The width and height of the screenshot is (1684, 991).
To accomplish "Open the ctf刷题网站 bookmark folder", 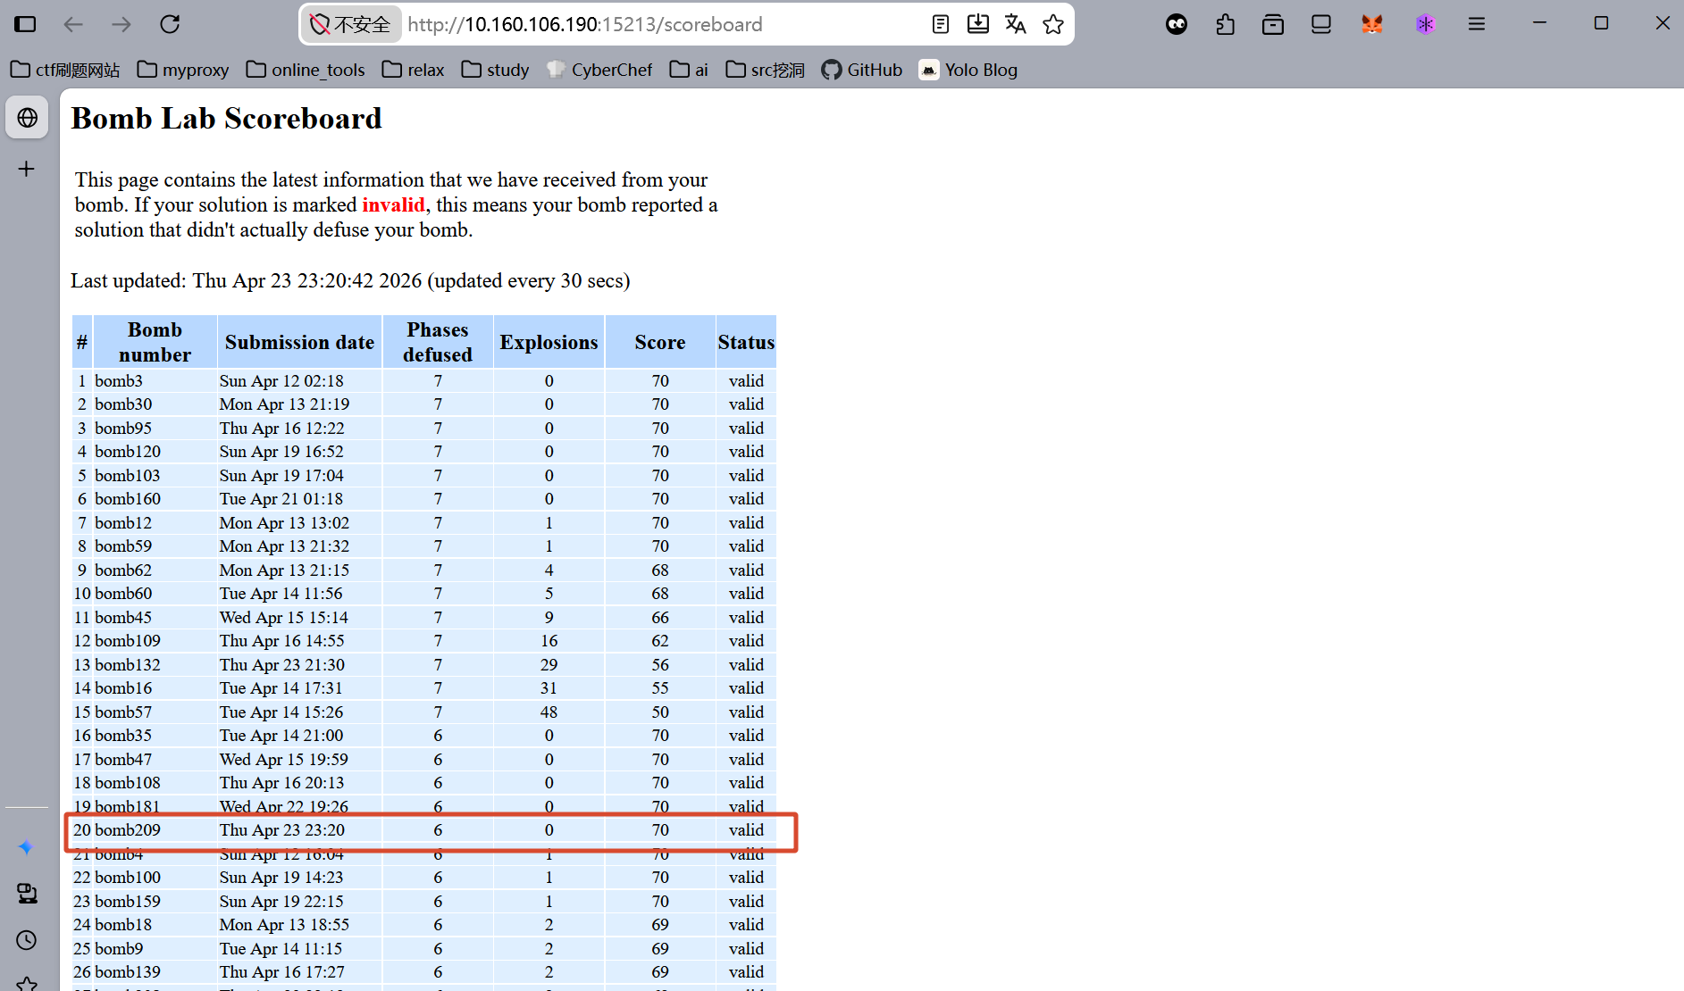I will coord(65,70).
